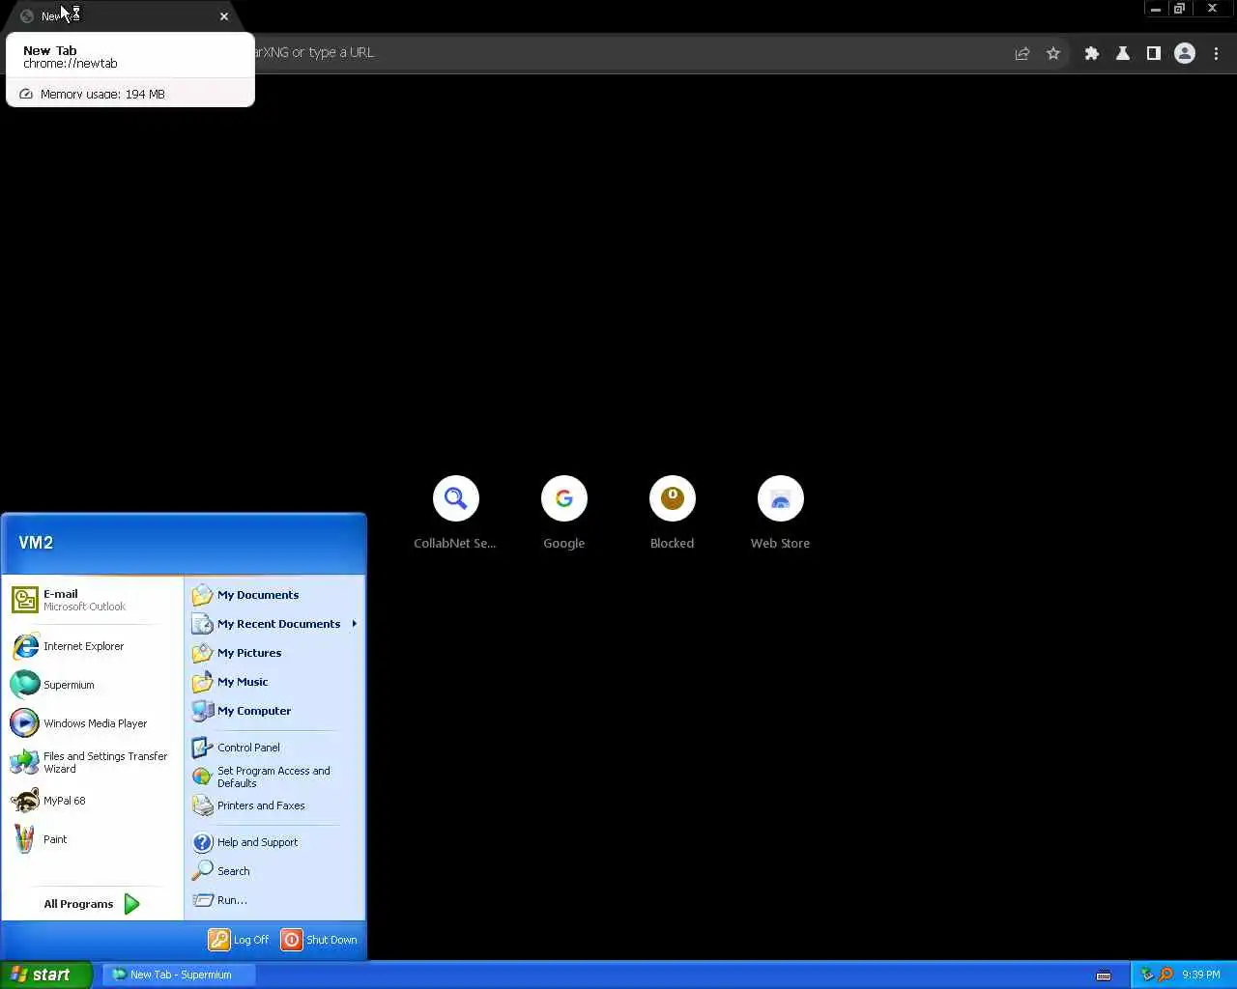Click the taskbar clock showing 9:39 PM
The height and width of the screenshot is (989, 1237).
[x=1201, y=975]
